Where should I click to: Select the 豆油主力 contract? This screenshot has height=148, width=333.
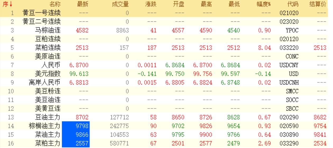pyautogui.click(x=48, y=117)
